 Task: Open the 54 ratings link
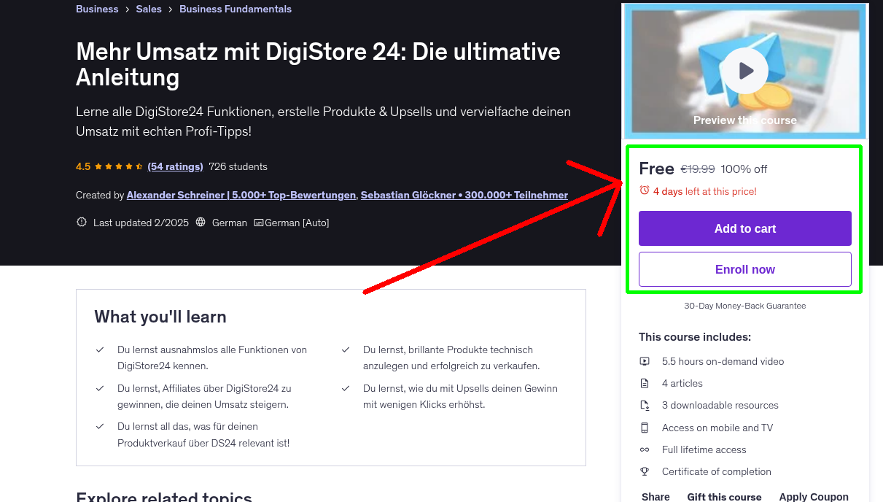tap(175, 166)
